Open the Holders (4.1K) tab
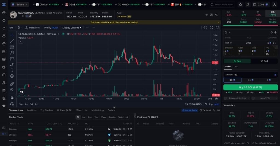Screen dimensions: 280x146 pyautogui.click(x=65, y=110)
